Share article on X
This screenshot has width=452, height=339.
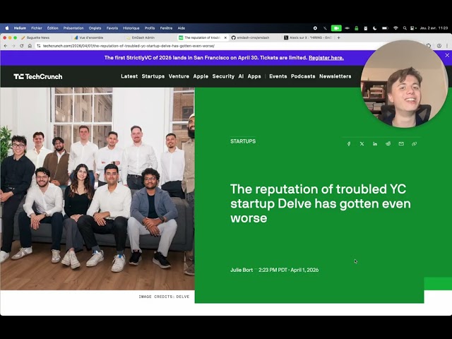pyautogui.click(x=362, y=143)
